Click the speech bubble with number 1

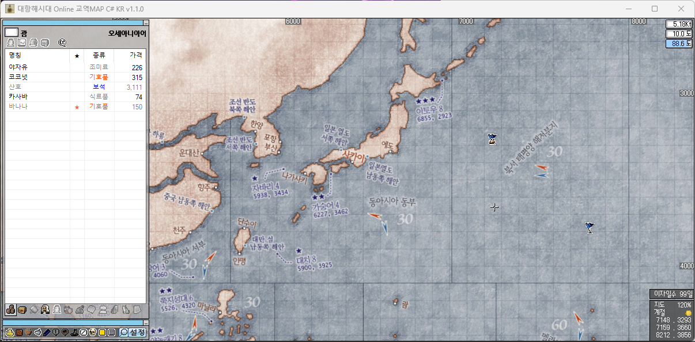click(x=56, y=332)
